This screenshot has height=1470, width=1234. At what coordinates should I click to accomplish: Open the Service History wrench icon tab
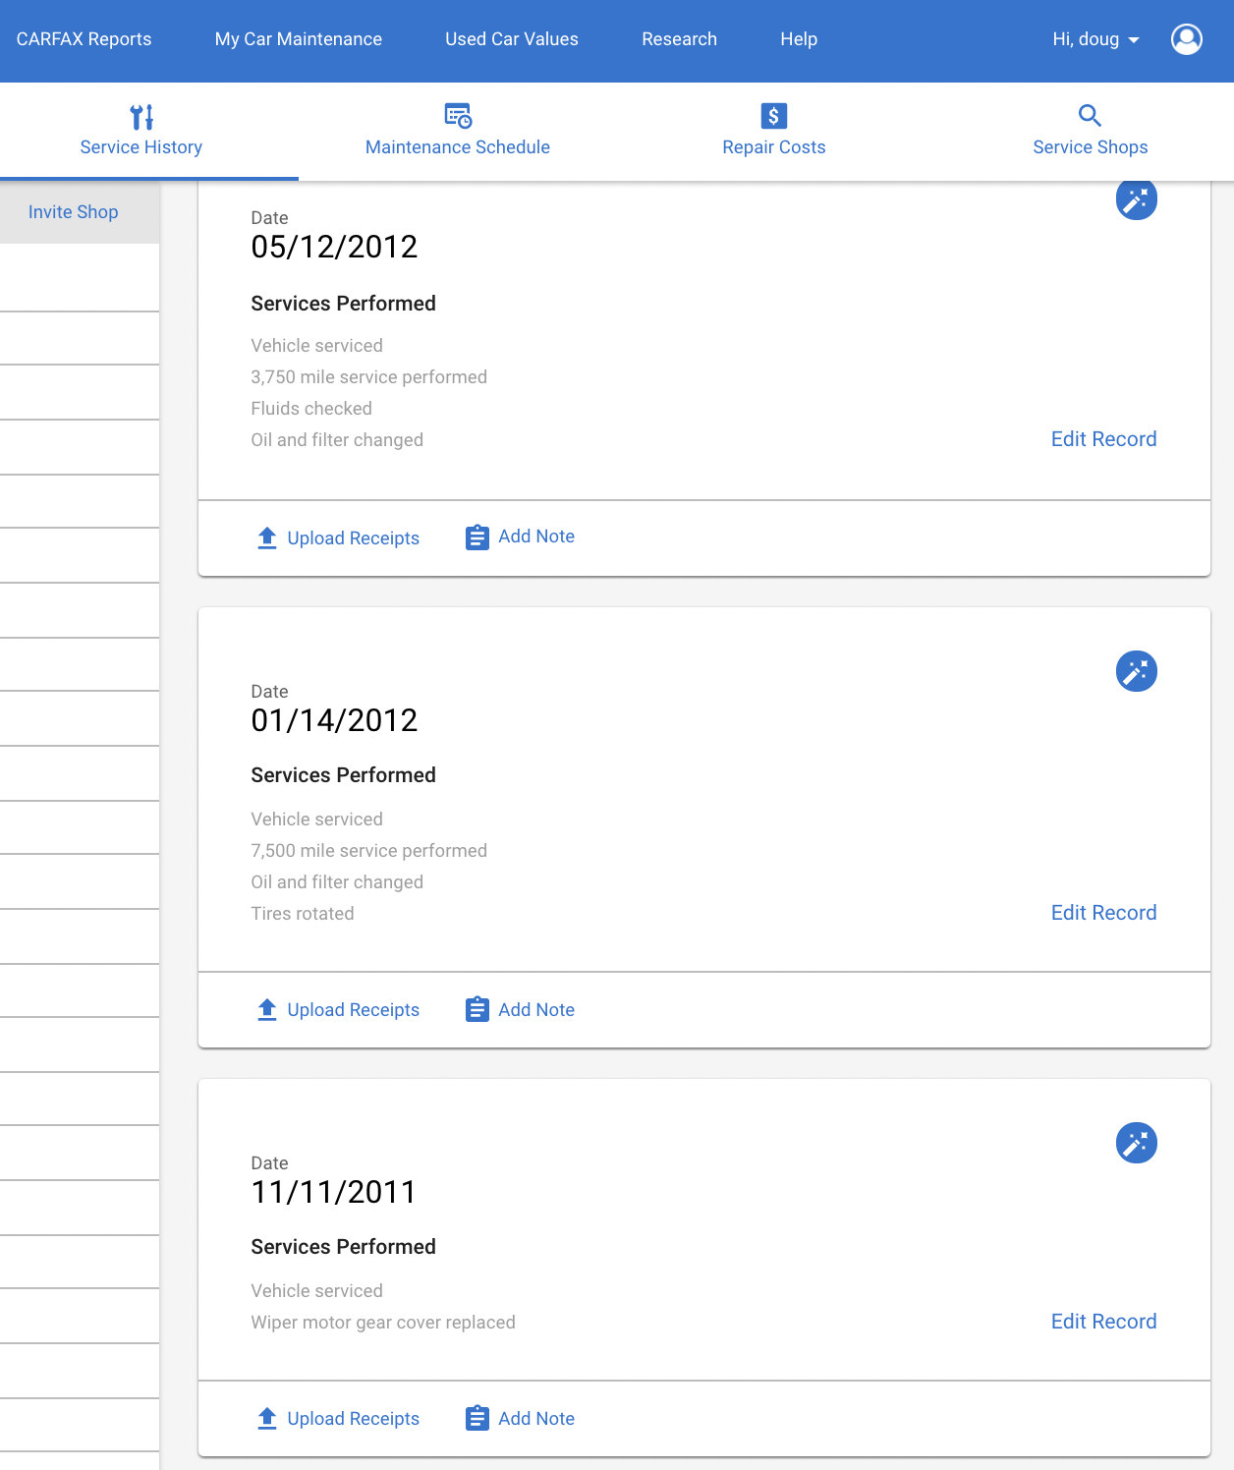pos(141,117)
